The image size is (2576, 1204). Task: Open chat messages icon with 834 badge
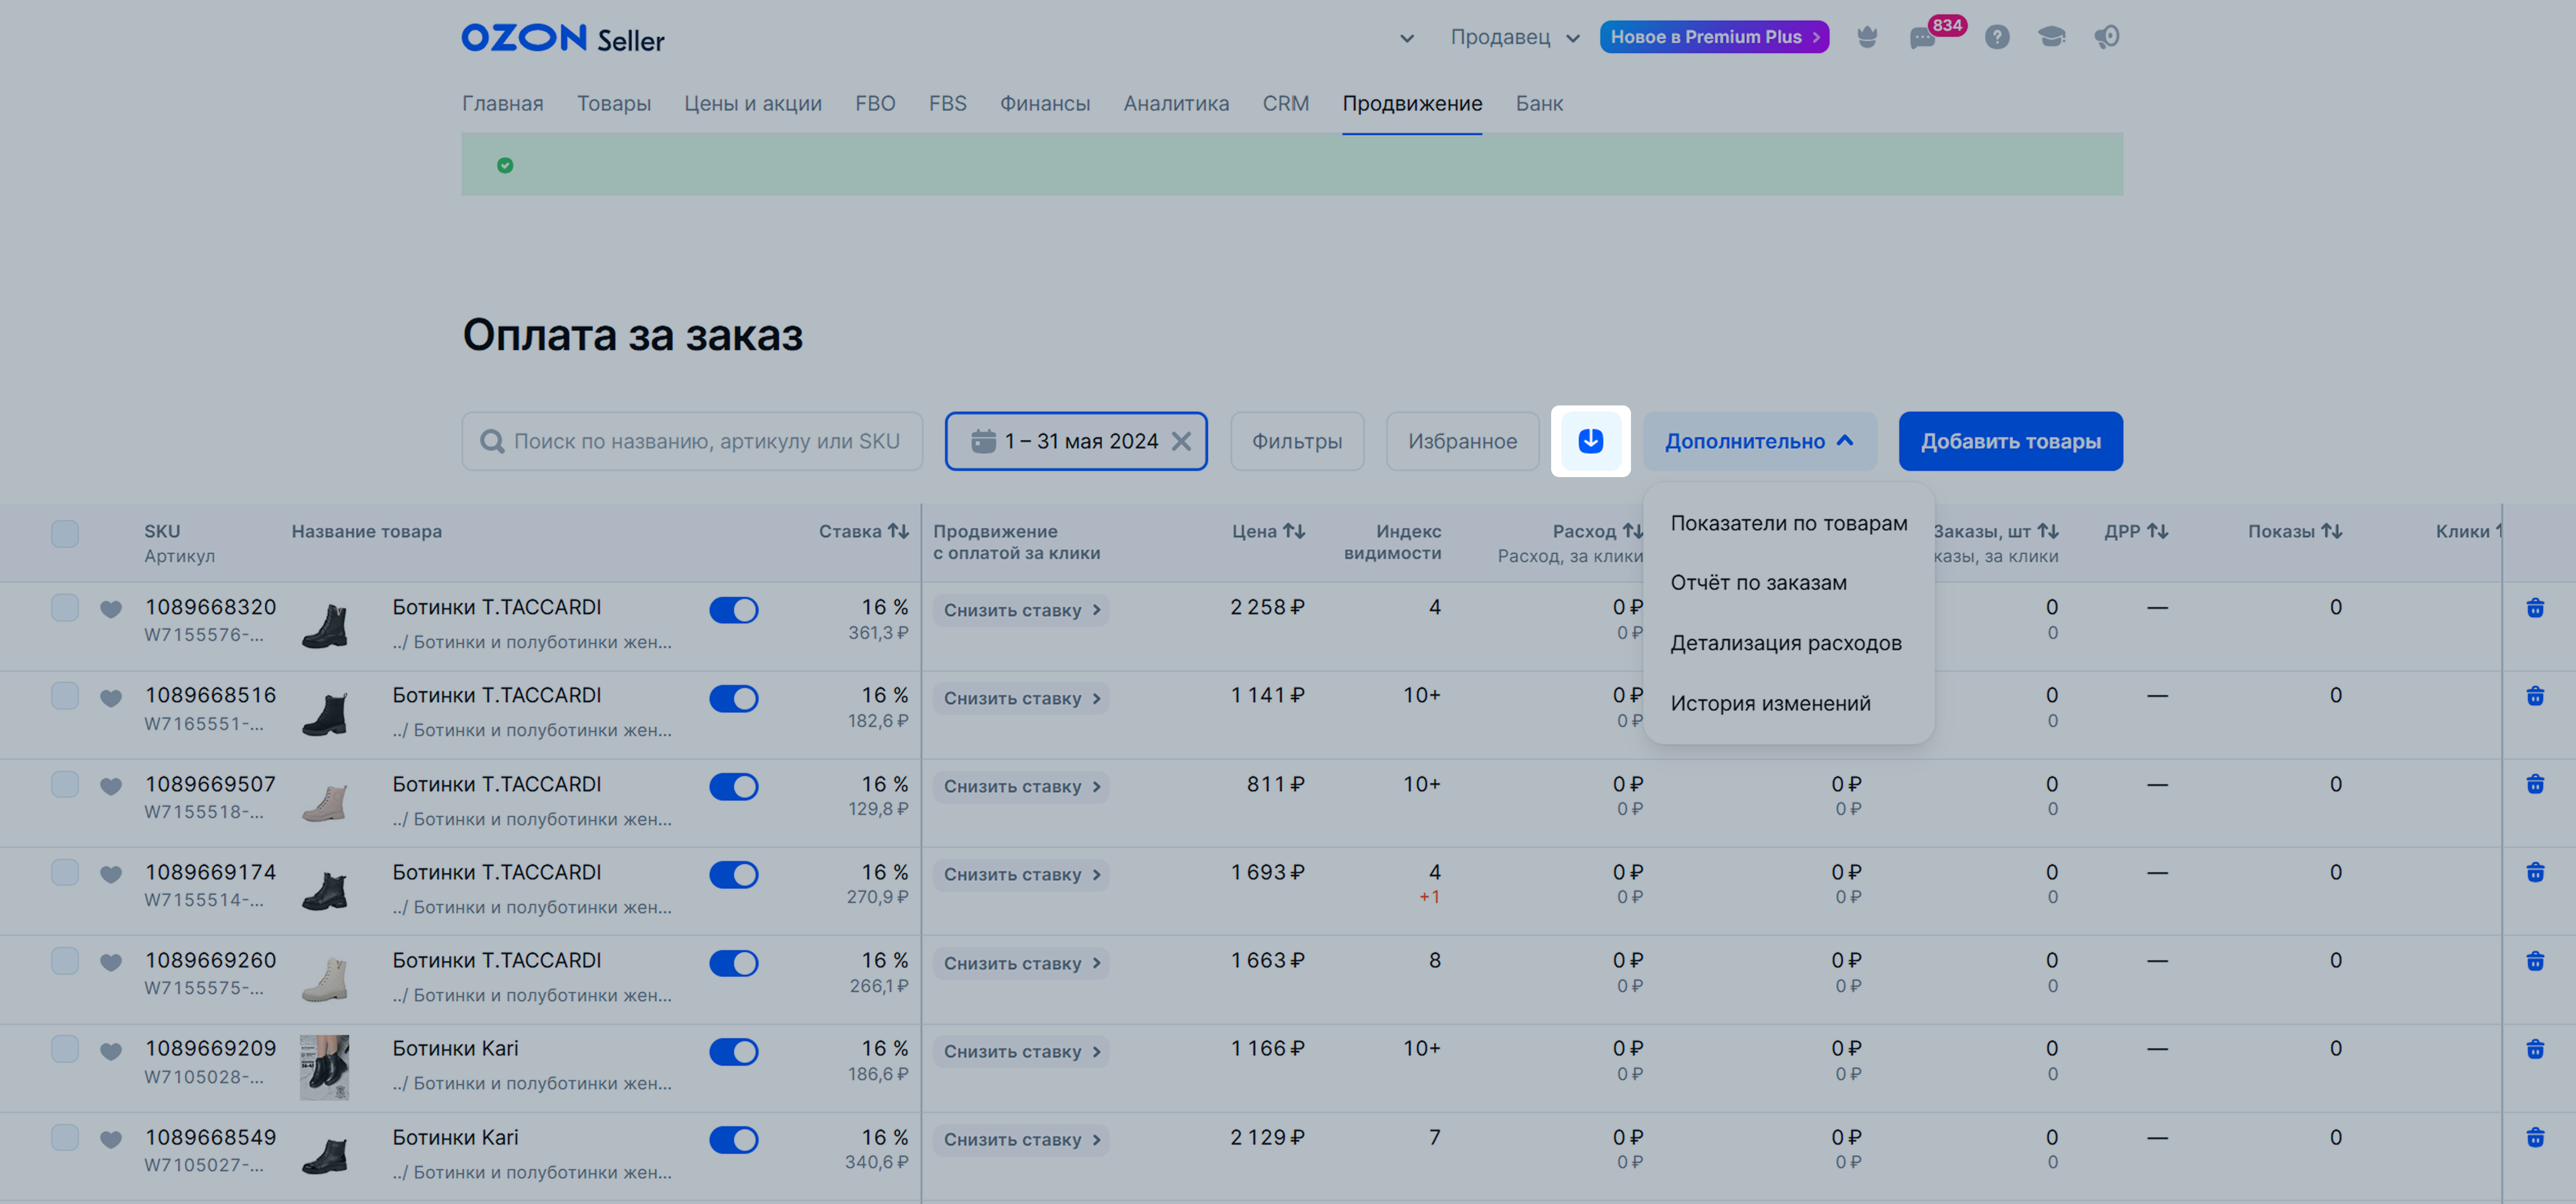click(1923, 38)
